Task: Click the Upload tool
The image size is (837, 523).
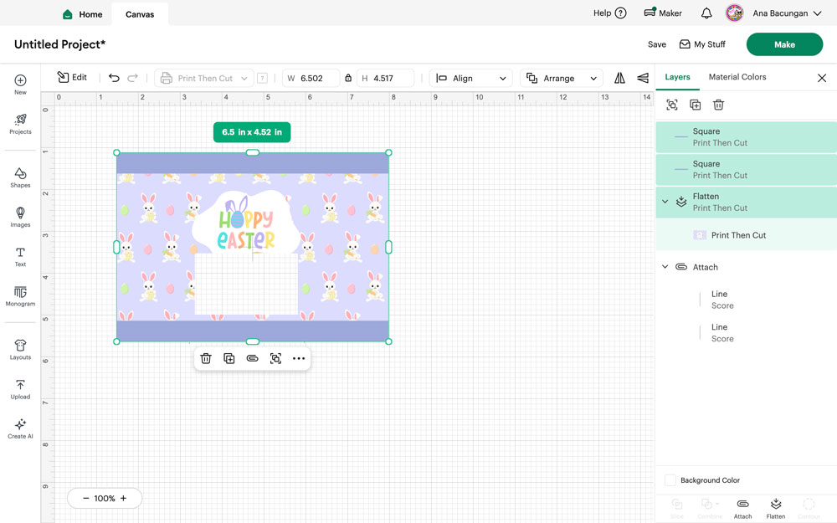Action: point(20,389)
